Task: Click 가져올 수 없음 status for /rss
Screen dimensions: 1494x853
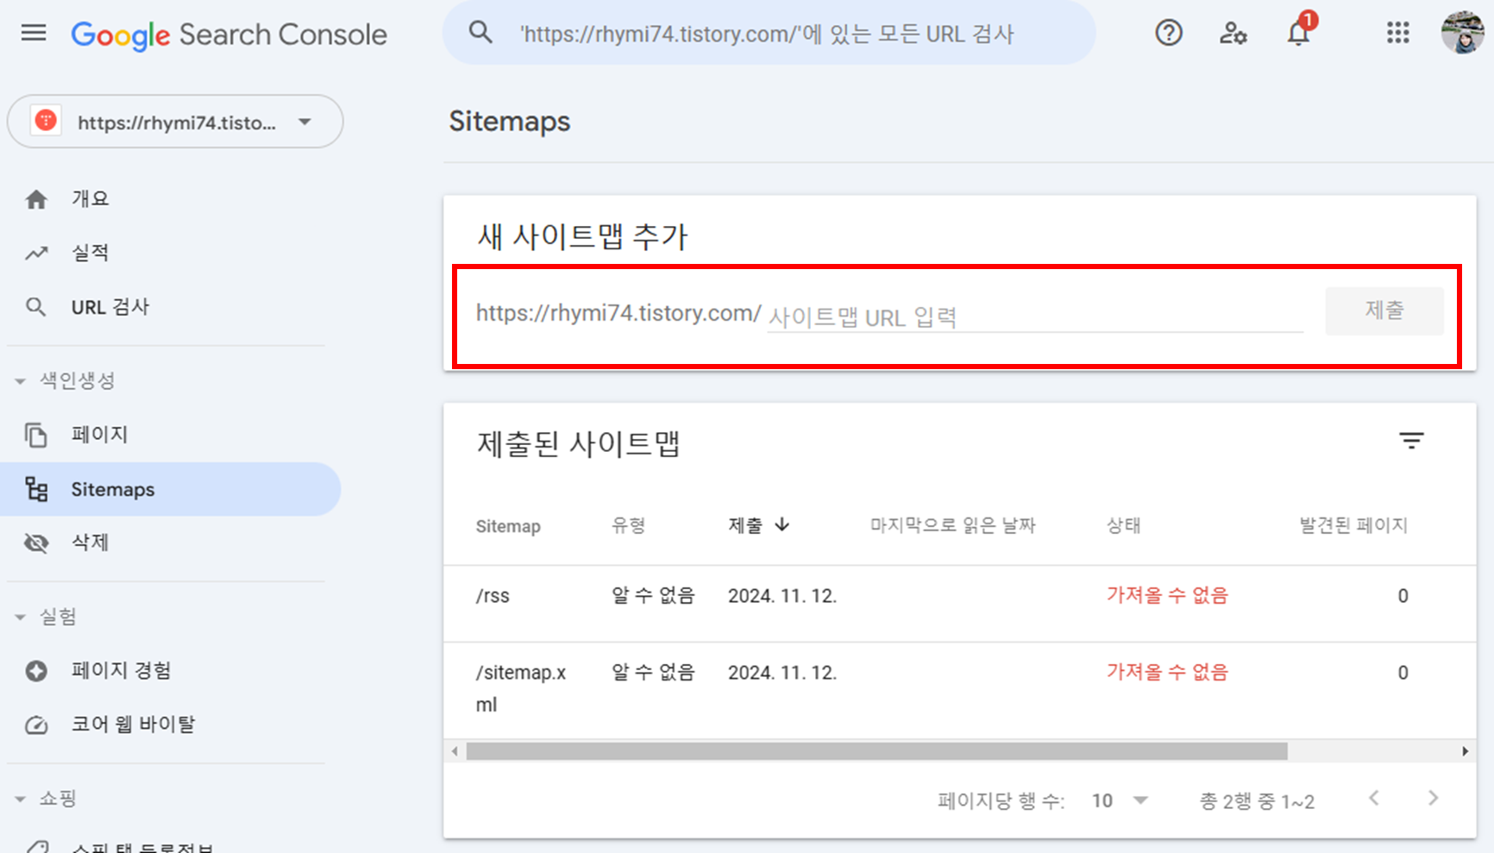Action: (1167, 595)
